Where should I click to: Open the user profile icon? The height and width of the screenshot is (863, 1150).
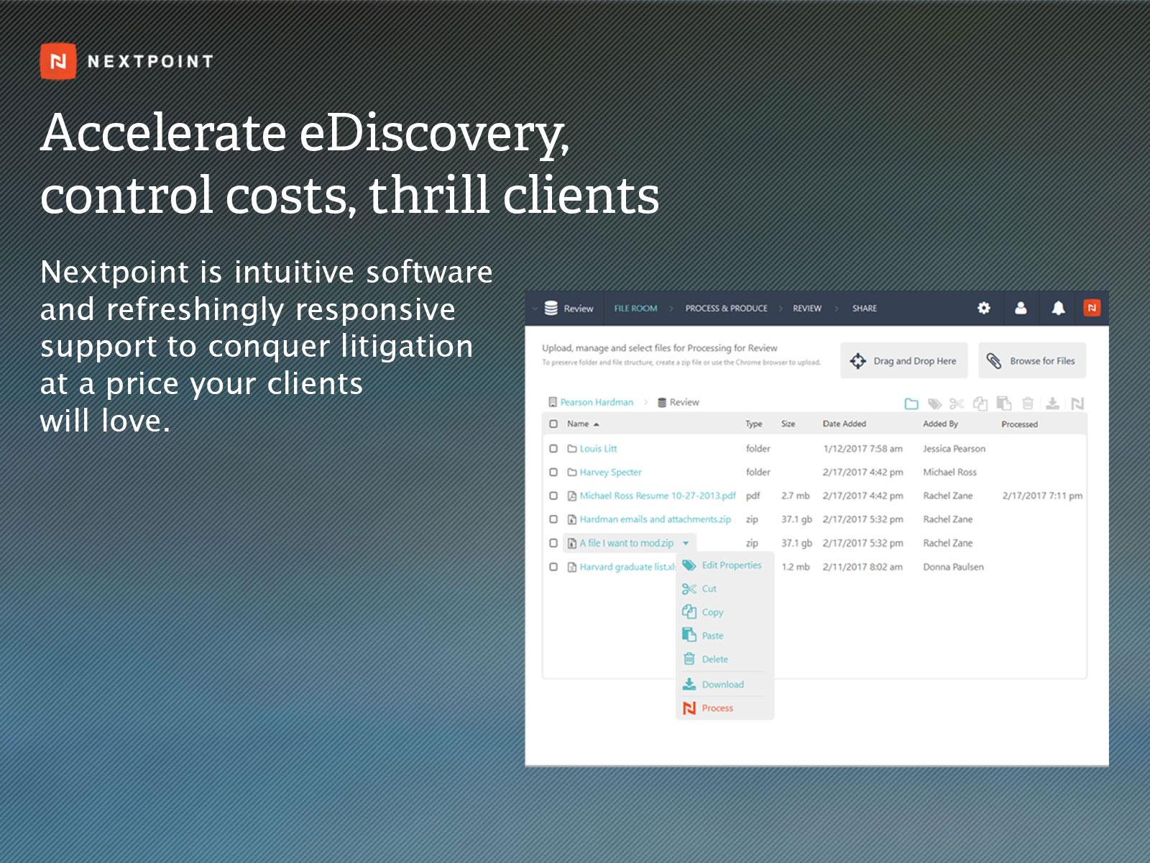(x=1021, y=308)
